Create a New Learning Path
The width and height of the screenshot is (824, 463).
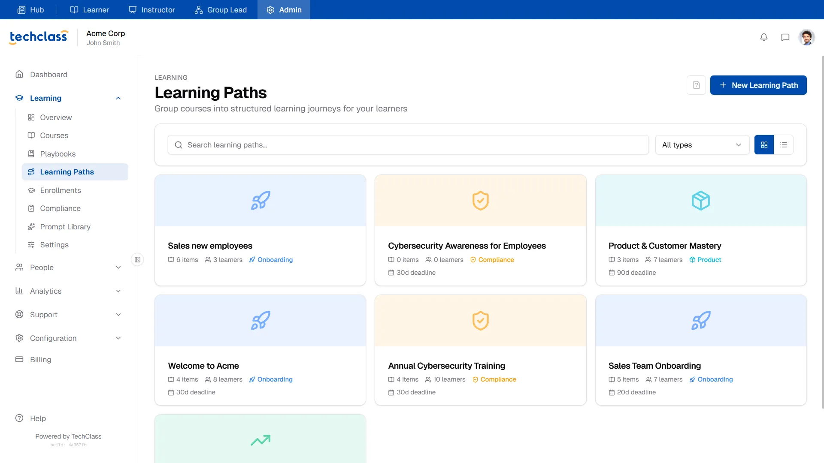(758, 85)
